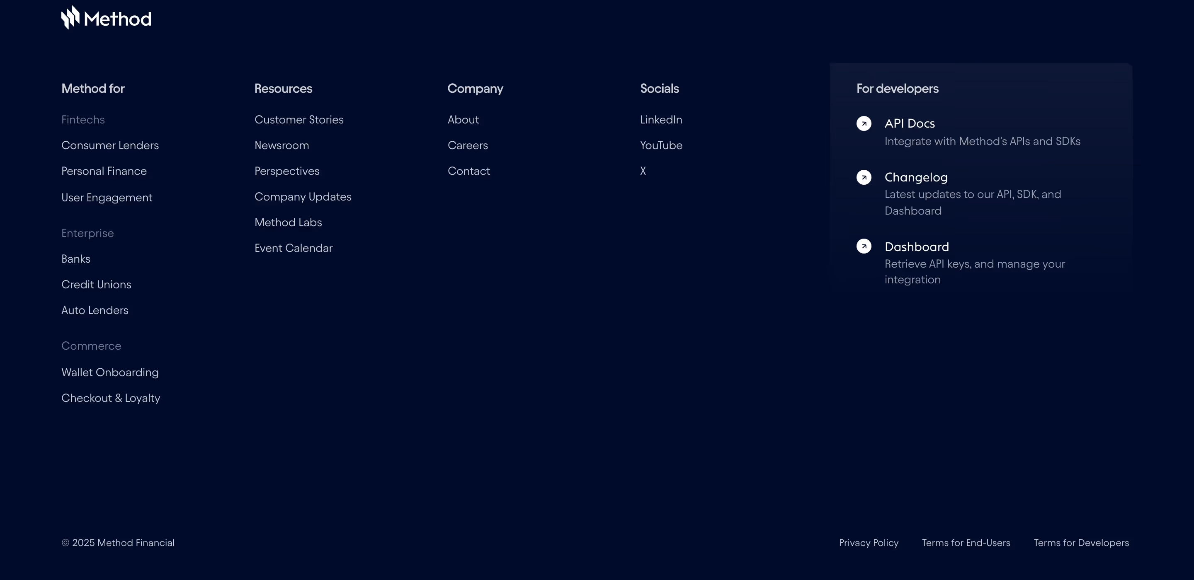
Task: Go to Method Labs
Action: tap(288, 222)
